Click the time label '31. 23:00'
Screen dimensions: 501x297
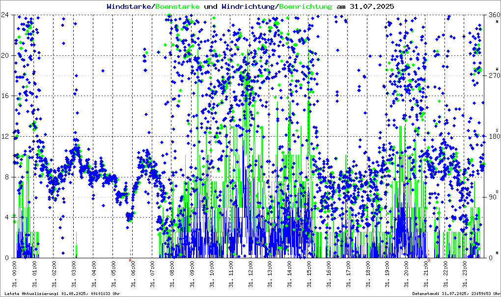(x=466, y=274)
